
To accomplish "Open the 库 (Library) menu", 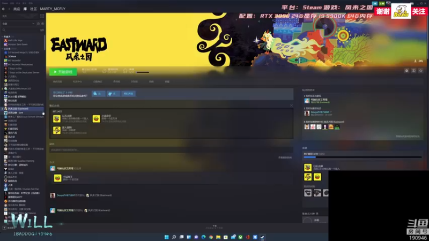I will point(25,9).
